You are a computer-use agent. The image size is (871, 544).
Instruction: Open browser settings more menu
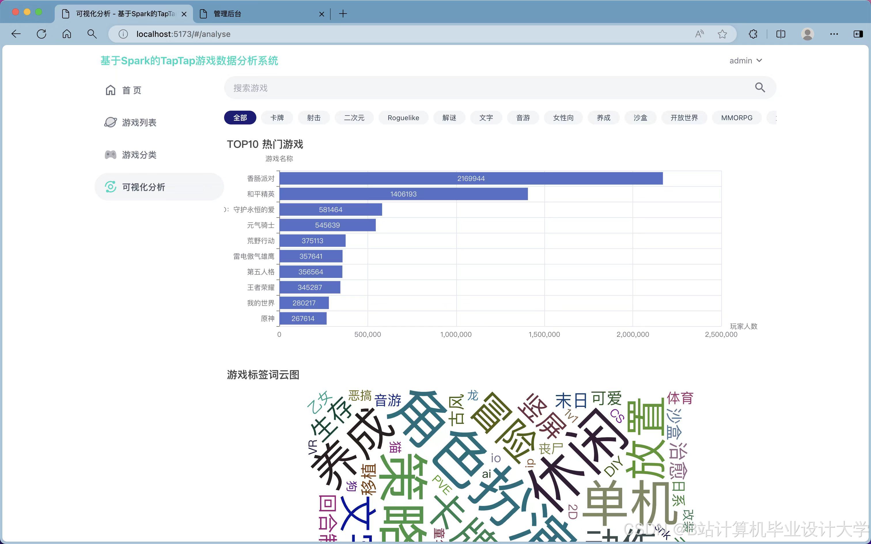coord(834,34)
